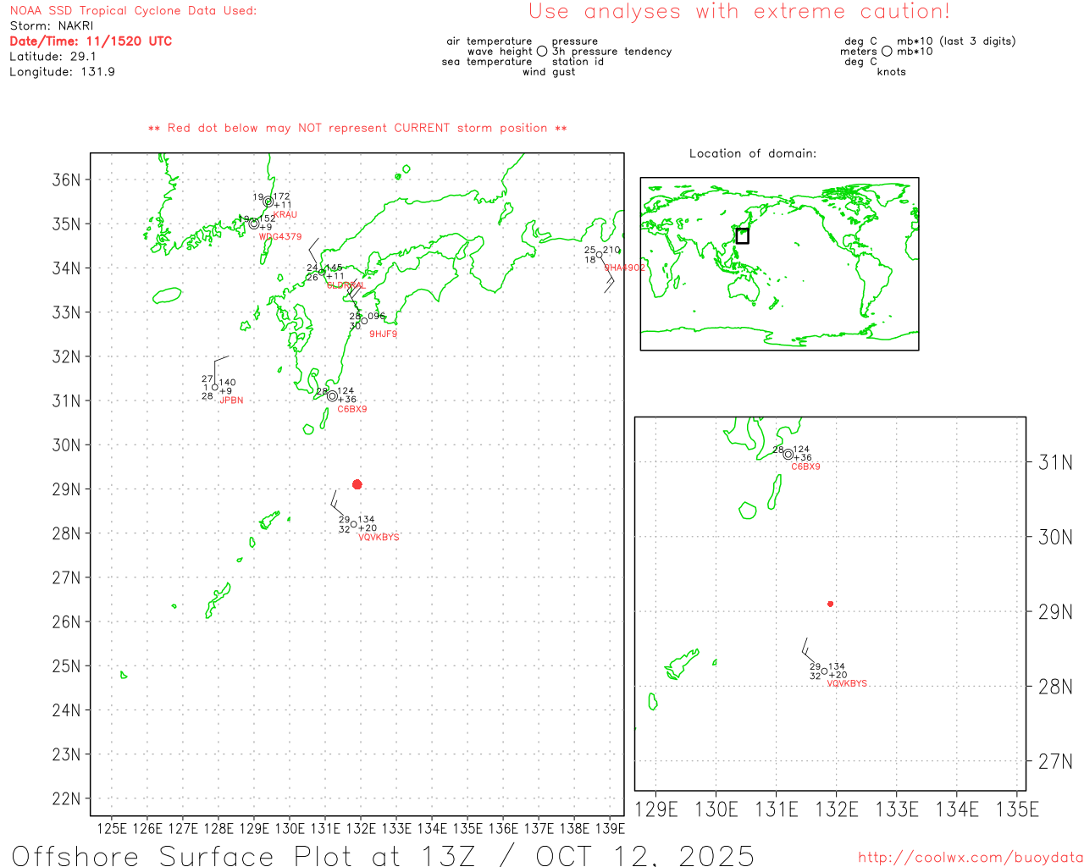
Task: Click the legend circle beside 'meters'
Action: tap(887, 52)
